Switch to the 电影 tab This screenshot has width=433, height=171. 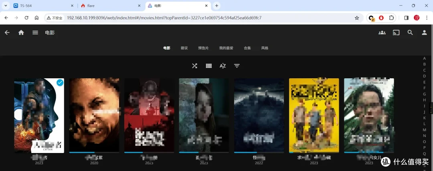click(166, 48)
